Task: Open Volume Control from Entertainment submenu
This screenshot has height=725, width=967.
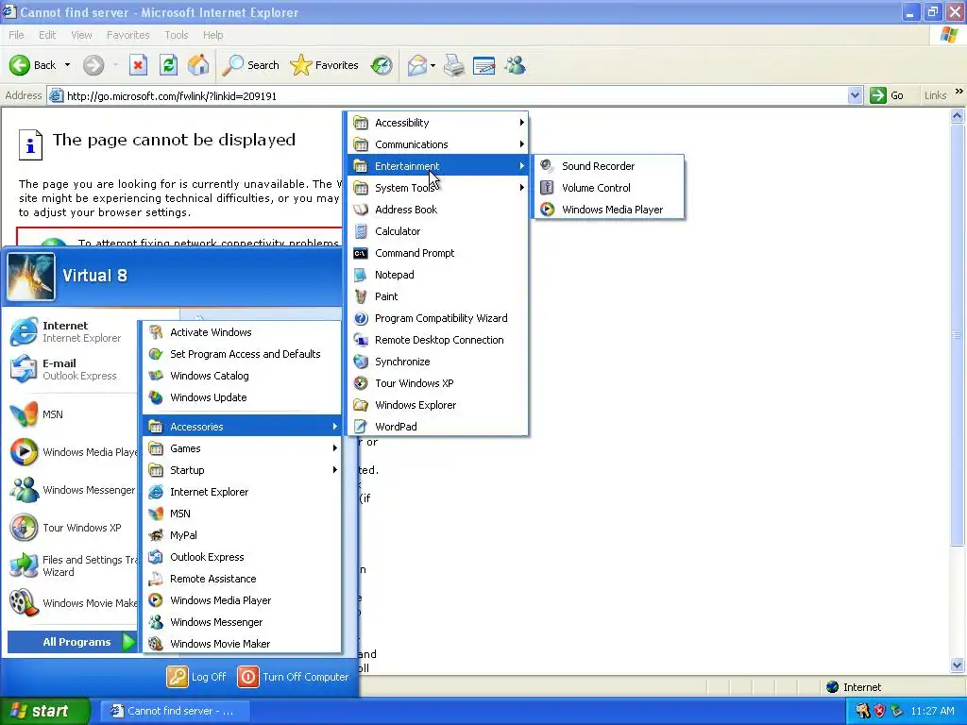Action: pyautogui.click(x=609, y=188)
